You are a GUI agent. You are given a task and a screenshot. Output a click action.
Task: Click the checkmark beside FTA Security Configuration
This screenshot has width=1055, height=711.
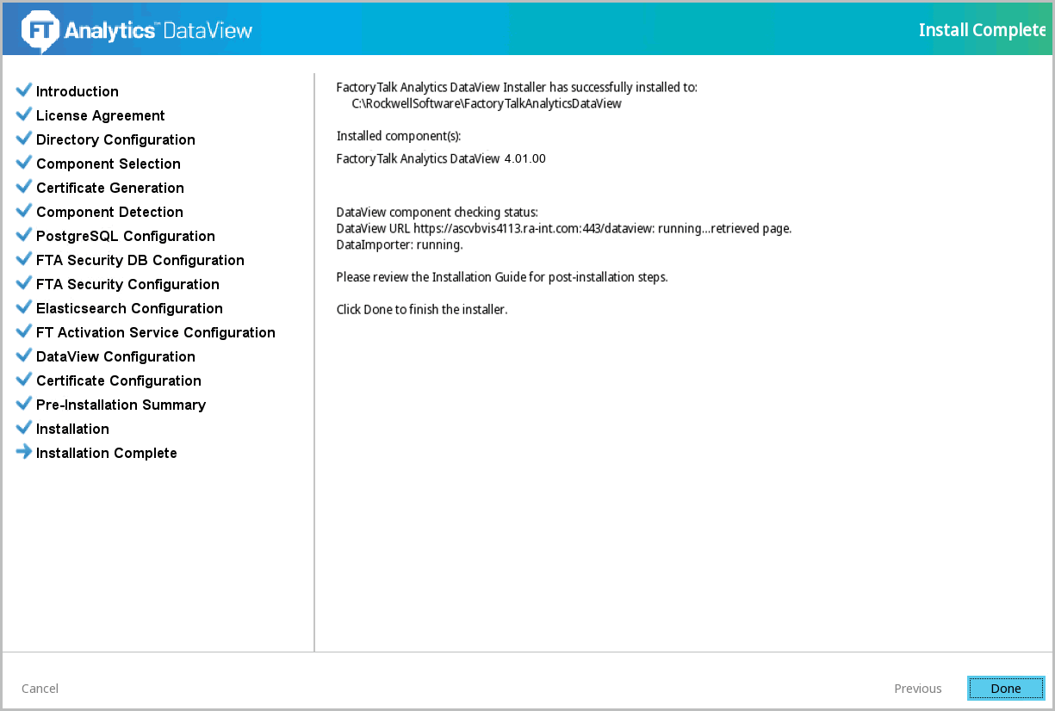(24, 283)
